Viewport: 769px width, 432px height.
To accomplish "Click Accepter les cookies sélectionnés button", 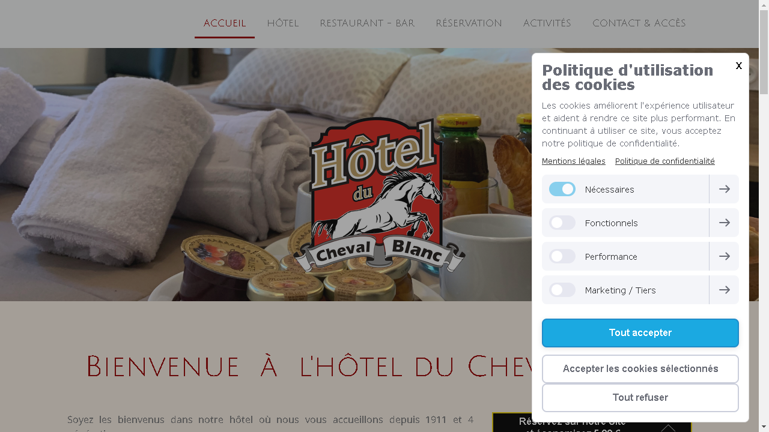I will pos(640,369).
